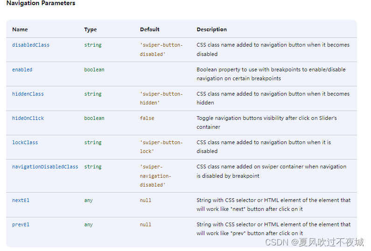Click the 'swiper-button-lock' default value
The image size is (371, 251).
[161, 146]
